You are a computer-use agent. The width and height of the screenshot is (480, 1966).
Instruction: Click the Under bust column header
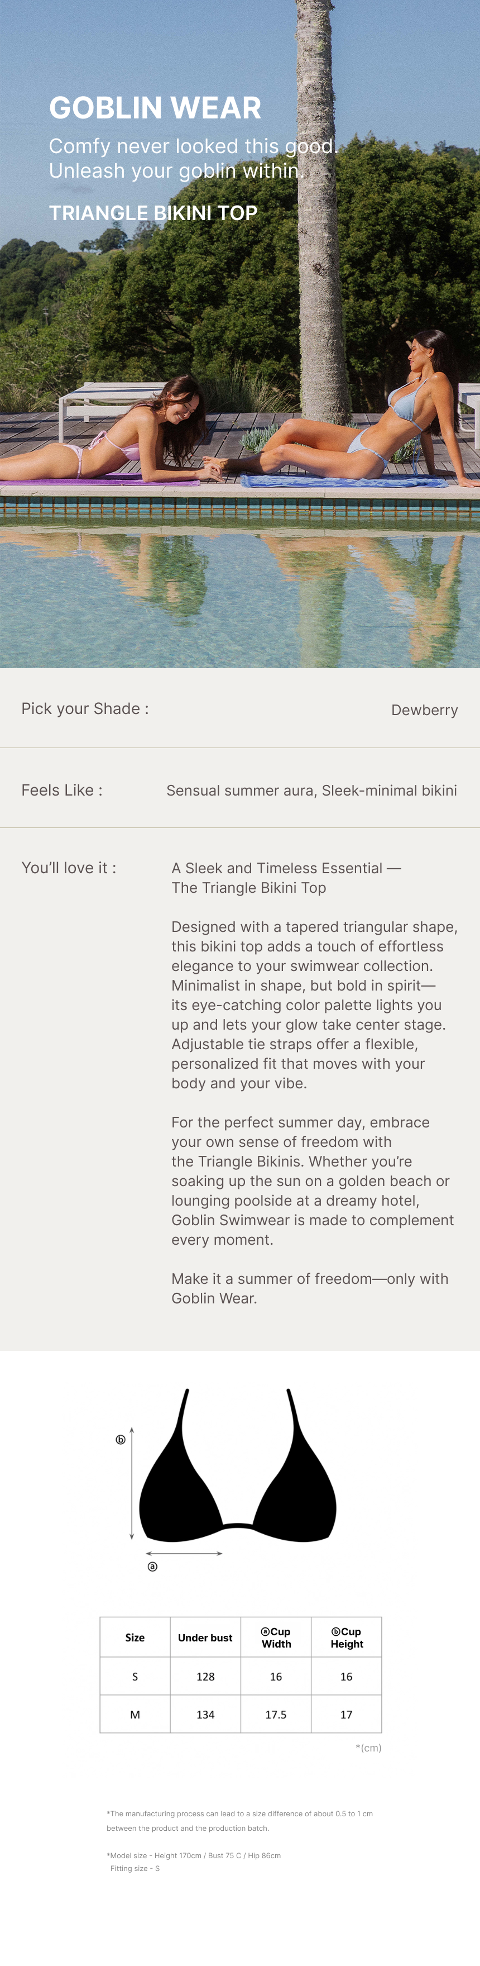point(205,1638)
